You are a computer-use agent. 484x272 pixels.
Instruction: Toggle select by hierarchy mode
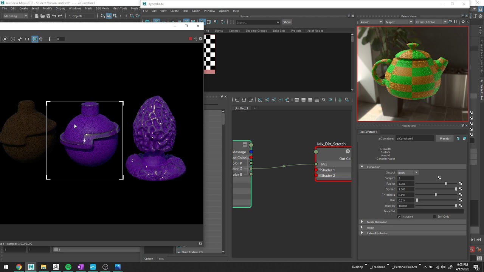click(103, 16)
